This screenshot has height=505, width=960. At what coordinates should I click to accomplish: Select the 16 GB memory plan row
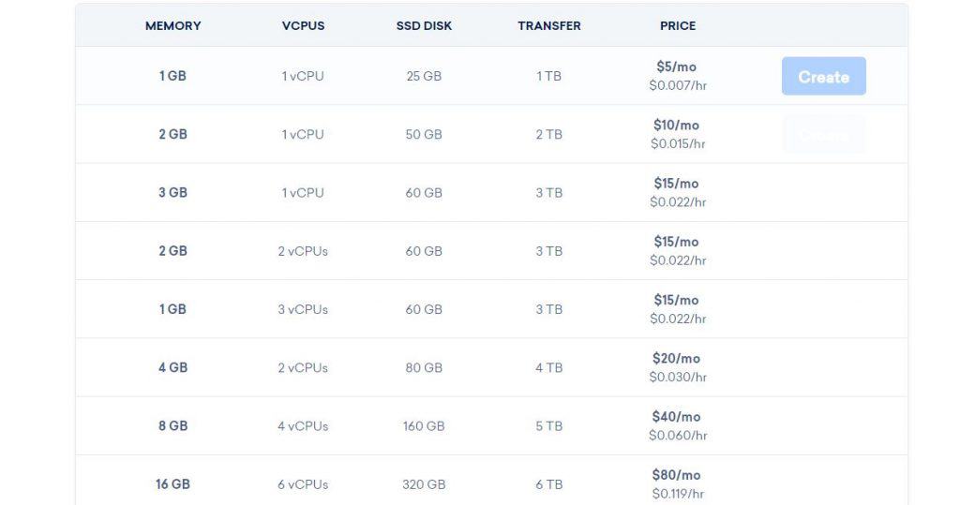click(491, 481)
